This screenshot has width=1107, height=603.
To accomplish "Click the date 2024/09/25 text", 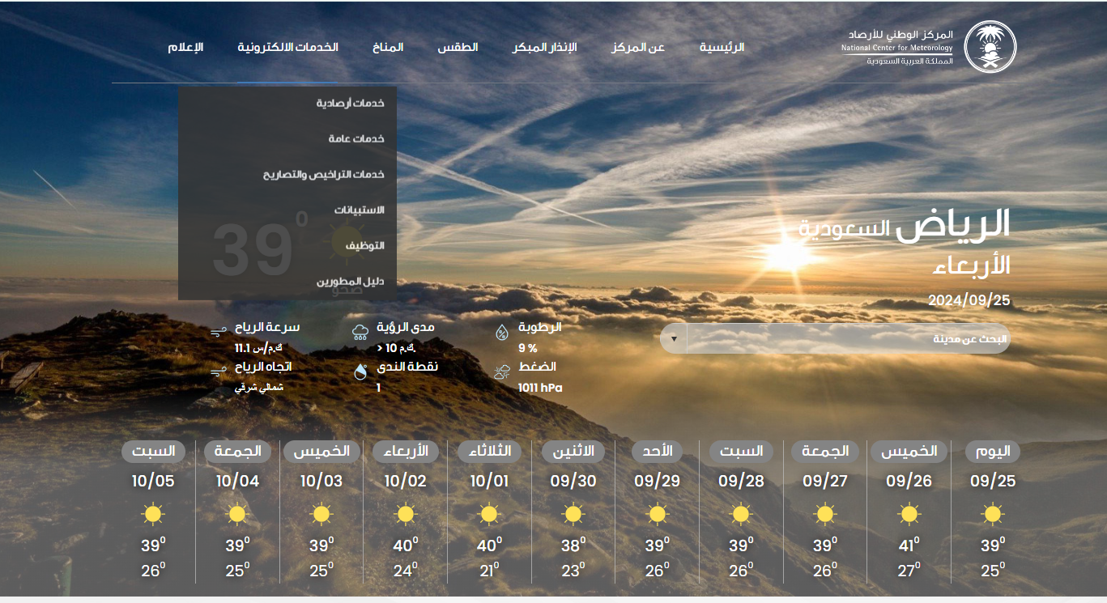I will coord(969,300).
